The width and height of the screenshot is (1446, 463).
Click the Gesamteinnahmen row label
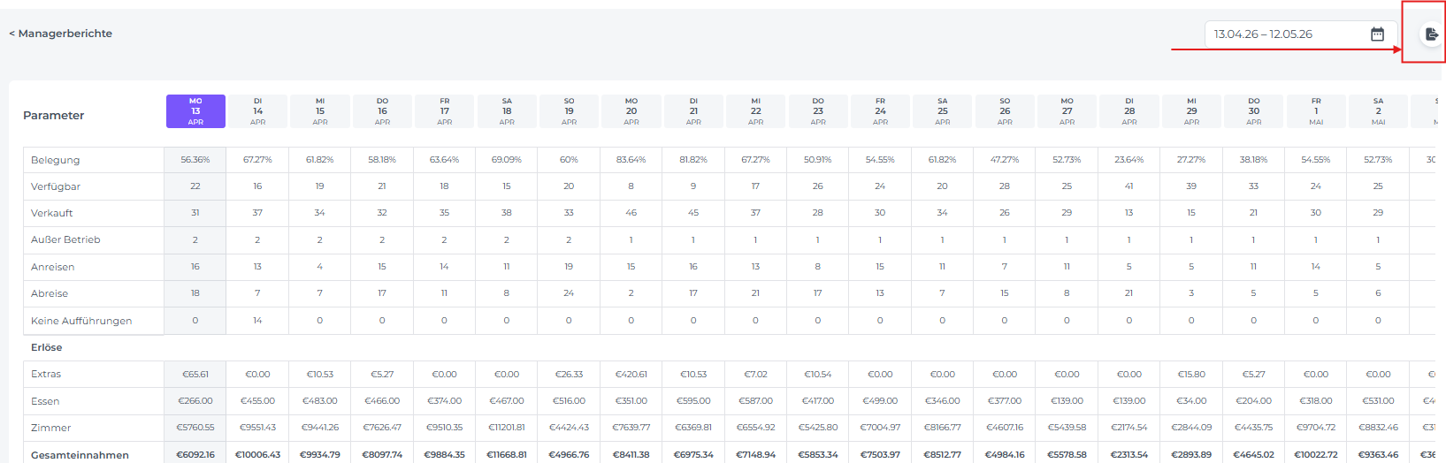click(x=80, y=455)
